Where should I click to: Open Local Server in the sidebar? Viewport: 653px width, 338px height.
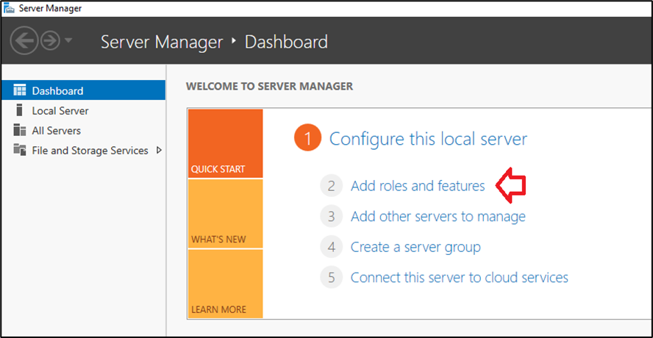point(60,111)
